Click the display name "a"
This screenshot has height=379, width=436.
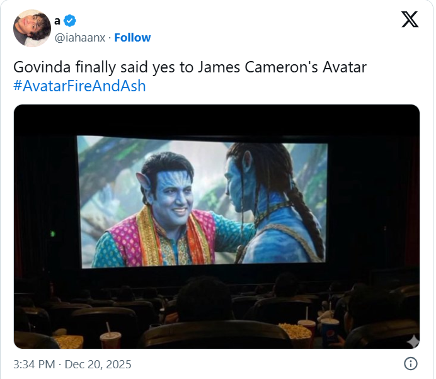coord(57,21)
